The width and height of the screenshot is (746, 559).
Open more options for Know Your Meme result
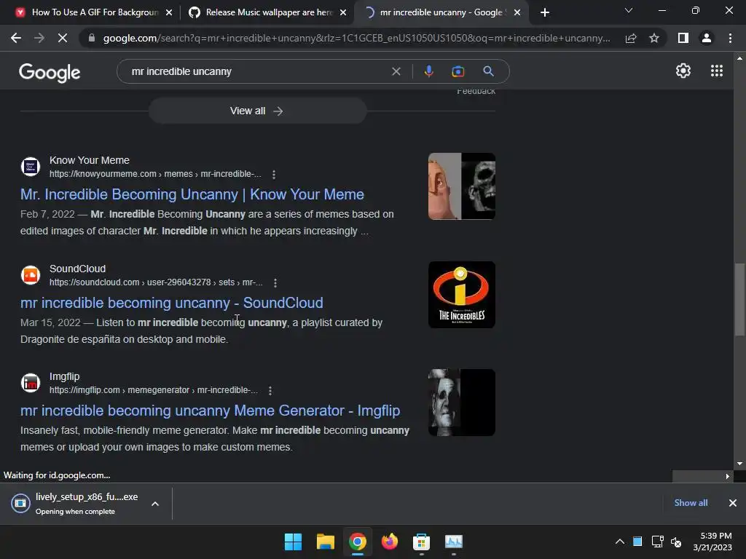pos(274,175)
